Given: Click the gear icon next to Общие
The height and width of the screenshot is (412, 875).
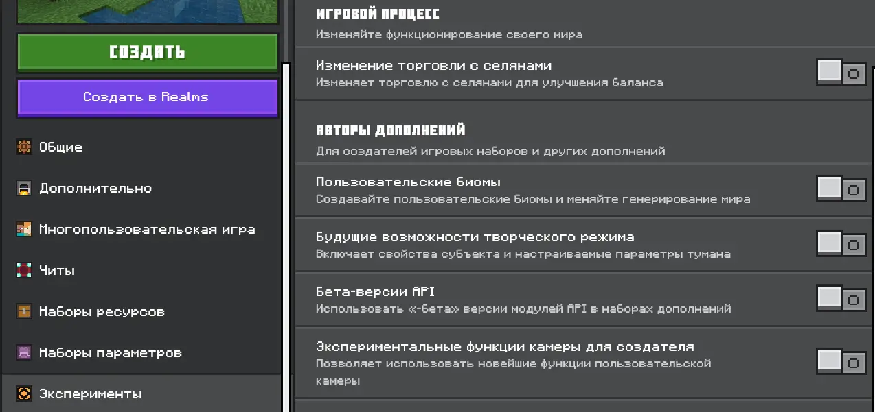Looking at the screenshot, I should click(x=24, y=147).
